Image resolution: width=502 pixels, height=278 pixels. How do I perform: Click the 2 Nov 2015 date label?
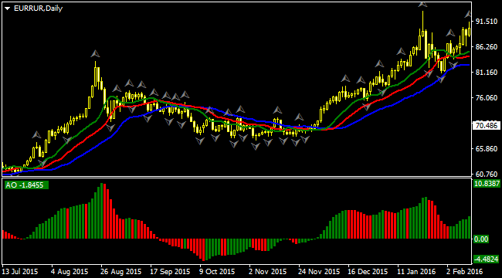pos(267,272)
